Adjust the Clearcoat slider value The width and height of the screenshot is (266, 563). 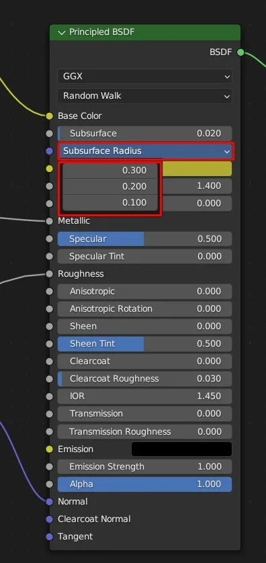pos(144,361)
